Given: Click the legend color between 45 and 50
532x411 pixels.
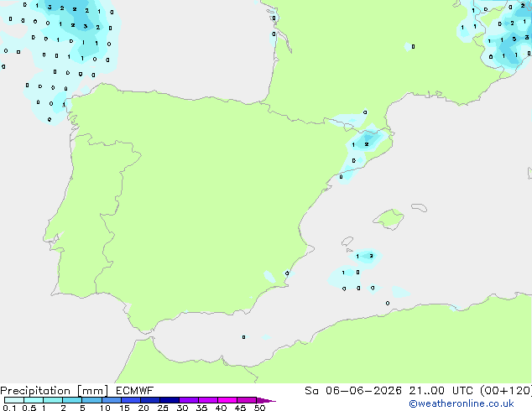Looking at the screenshot, I should pyautogui.click(x=247, y=400).
